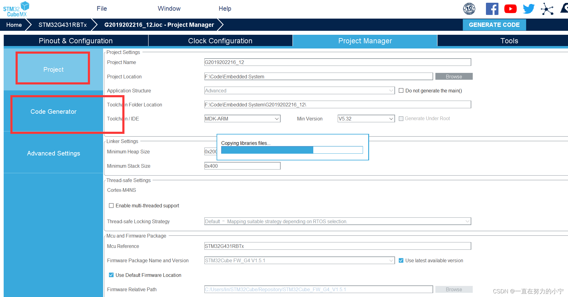Click the GENERATE CODE button

[x=494, y=25]
